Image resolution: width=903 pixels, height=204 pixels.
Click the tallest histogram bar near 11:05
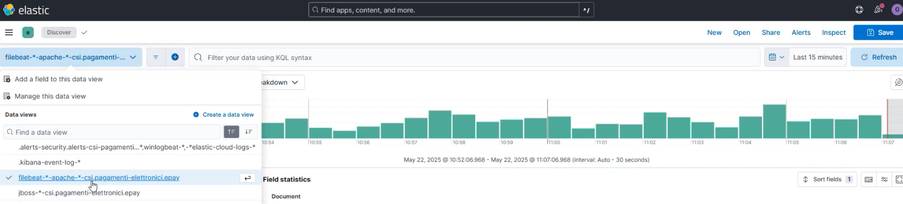774,121
